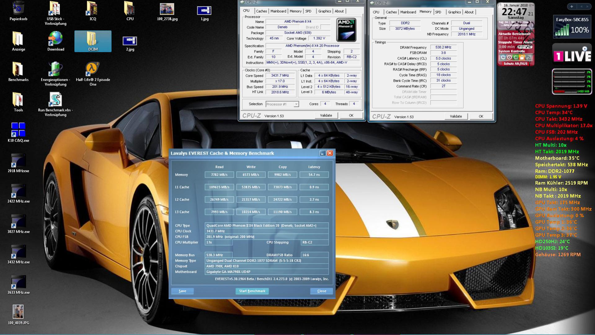Launch the 3027 MHz.exe shortcut
Screen dimensions: 595x335
(x=18, y=224)
